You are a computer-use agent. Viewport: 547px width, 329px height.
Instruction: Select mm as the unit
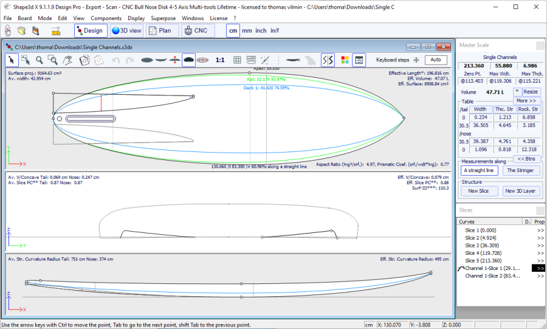coord(247,30)
